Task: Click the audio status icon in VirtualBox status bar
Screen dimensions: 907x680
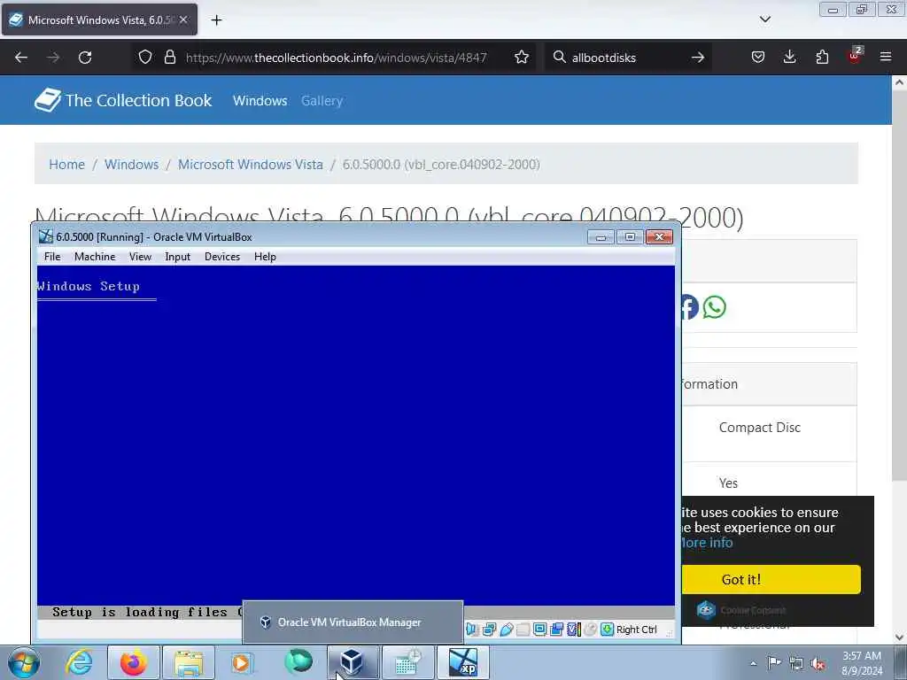Action: pos(471,630)
